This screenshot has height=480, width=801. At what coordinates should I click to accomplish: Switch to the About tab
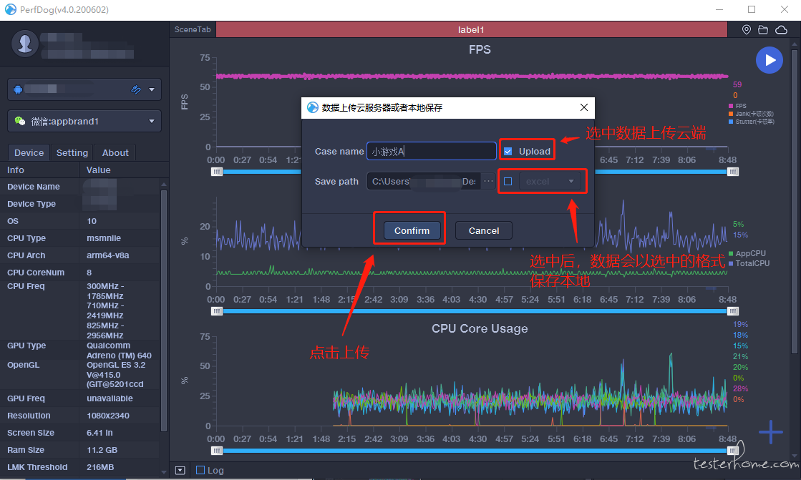115,152
